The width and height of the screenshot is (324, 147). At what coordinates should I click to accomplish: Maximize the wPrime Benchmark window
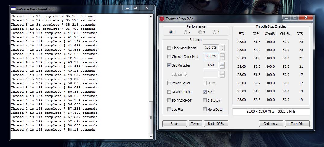click(x=135, y=8)
